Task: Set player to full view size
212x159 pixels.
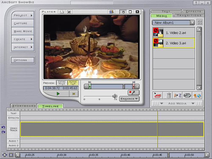Action: (x=137, y=12)
